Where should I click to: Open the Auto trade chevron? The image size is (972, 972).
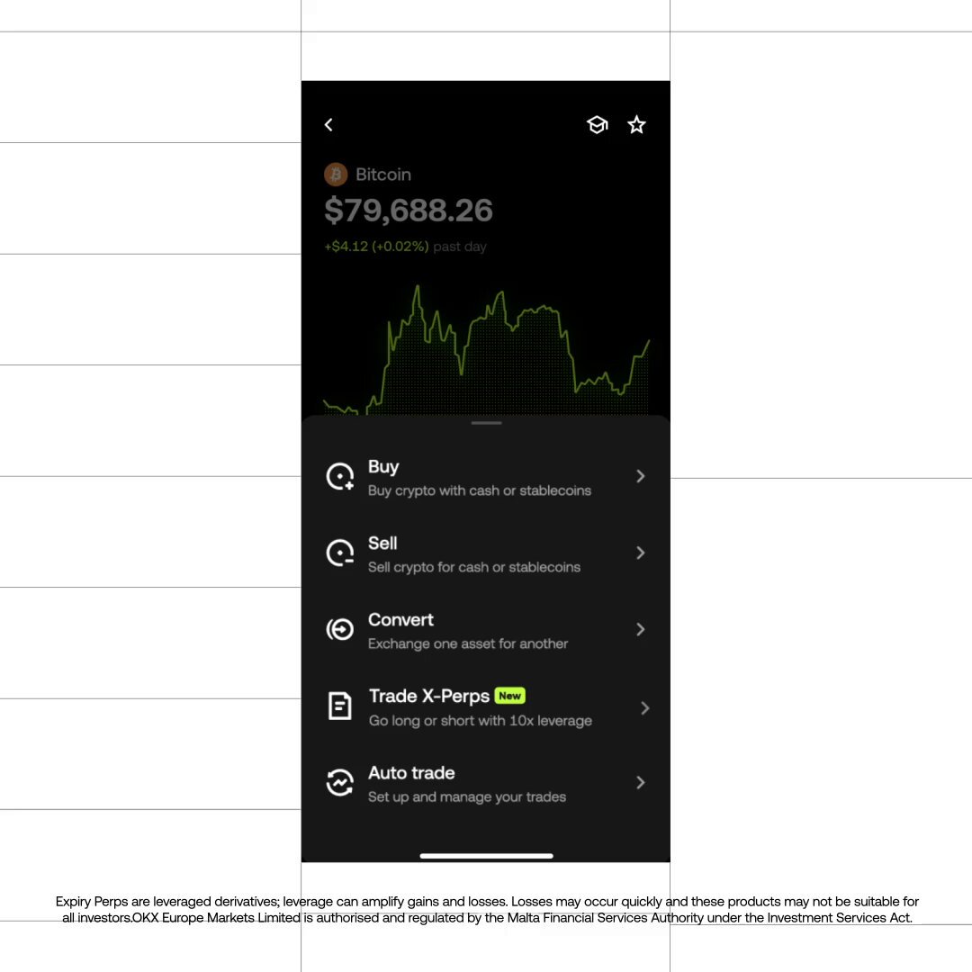[x=641, y=783]
